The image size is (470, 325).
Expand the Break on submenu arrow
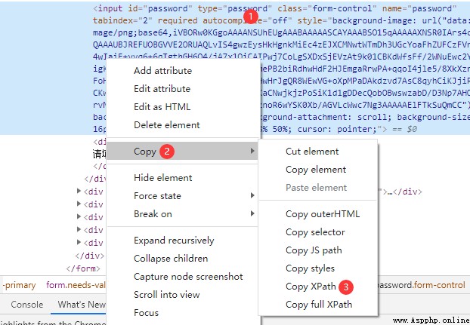tap(252, 213)
